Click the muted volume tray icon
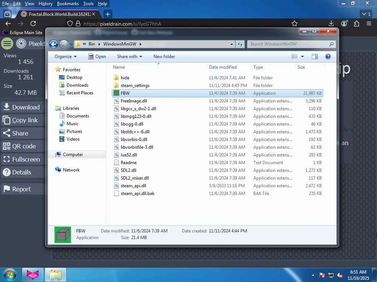Viewport: 377px width, 282px height. [340, 275]
